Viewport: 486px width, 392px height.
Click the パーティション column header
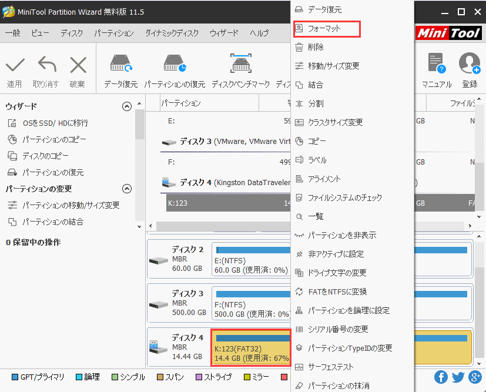[x=210, y=103]
